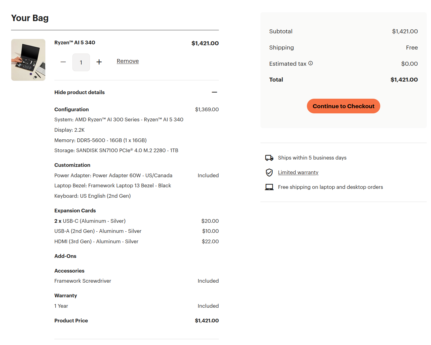Screen dimensions: 431x345
Task: Click the Accessories heading
Action: pyautogui.click(x=69, y=271)
